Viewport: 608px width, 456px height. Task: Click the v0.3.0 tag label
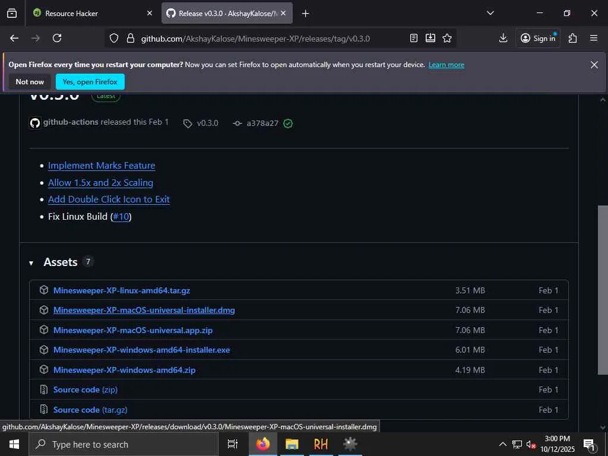(x=207, y=123)
